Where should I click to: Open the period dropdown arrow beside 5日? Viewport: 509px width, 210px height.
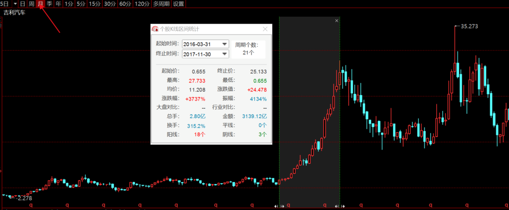pyautogui.click(x=15, y=4)
